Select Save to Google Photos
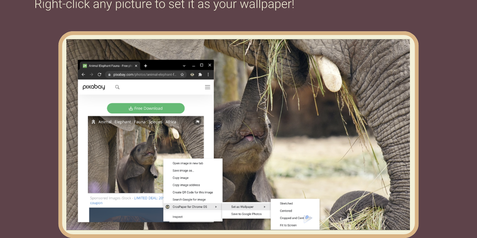The width and height of the screenshot is (477, 238). (246, 214)
